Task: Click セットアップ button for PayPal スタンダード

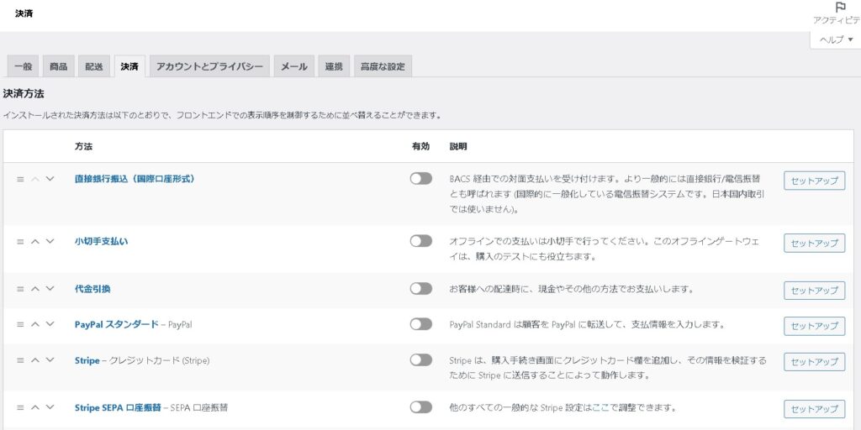Action: 814,326
